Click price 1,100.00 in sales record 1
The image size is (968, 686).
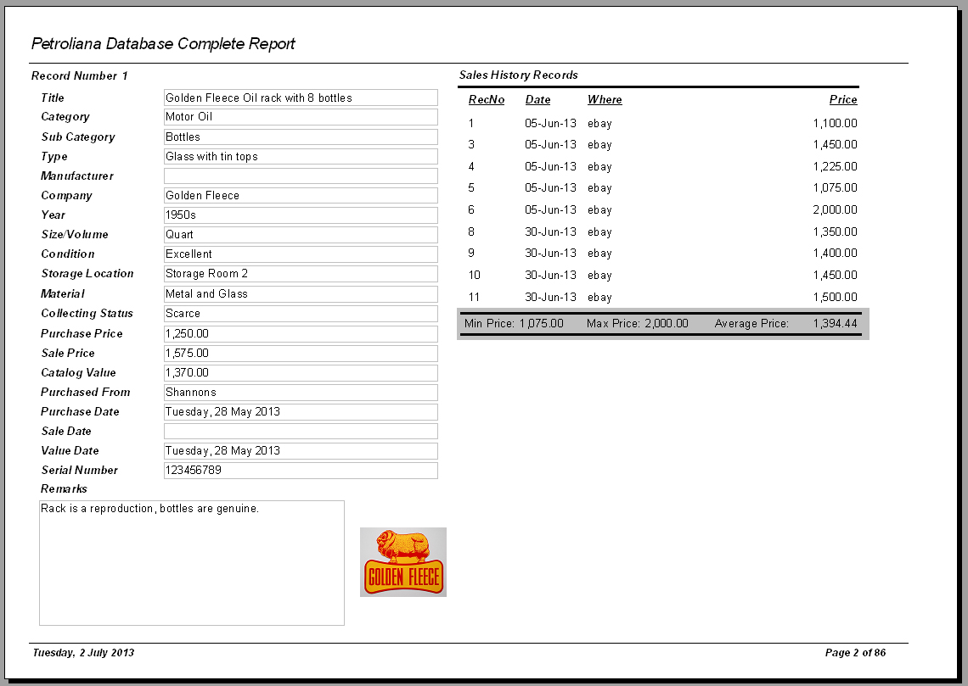[x=836, y=123]
